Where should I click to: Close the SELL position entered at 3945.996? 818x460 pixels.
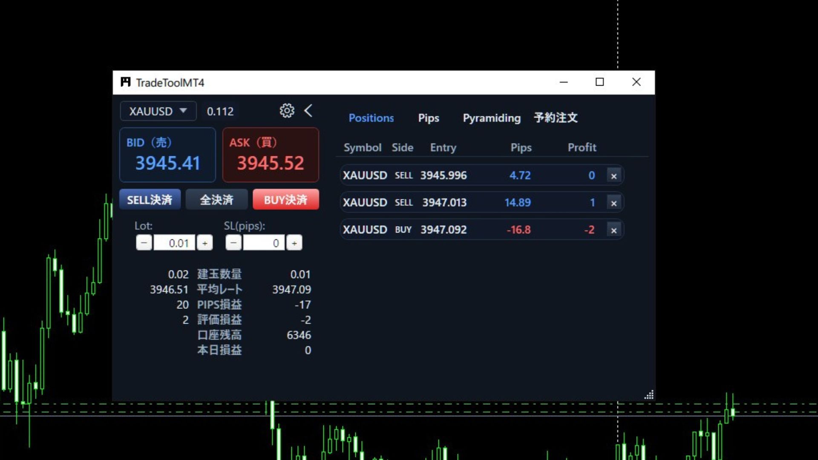(x=613, y=176)
